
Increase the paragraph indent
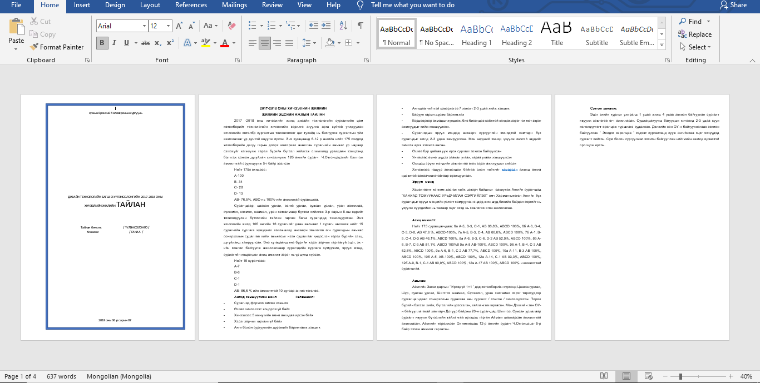click(x=327, y=26)
